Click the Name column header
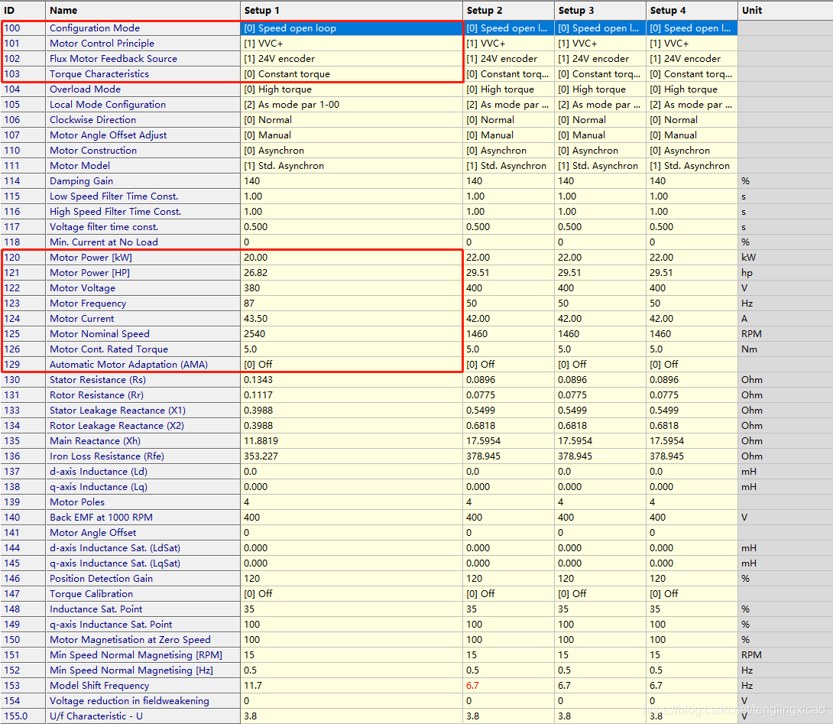The width and height of the screenshot is (833, 724). [x=142, y=11]
